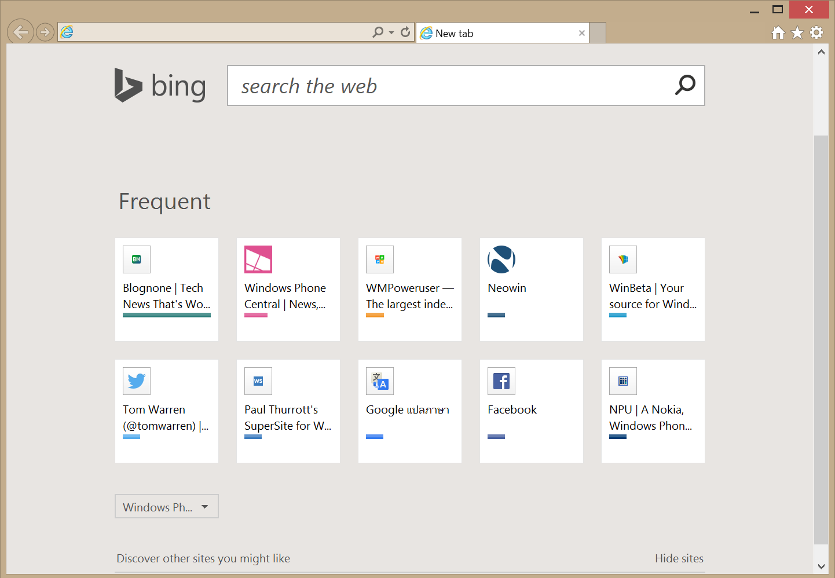Click the Windows Phone Central pink icon
The width and height of the screenshot is (835, 578).
(258, 259)
